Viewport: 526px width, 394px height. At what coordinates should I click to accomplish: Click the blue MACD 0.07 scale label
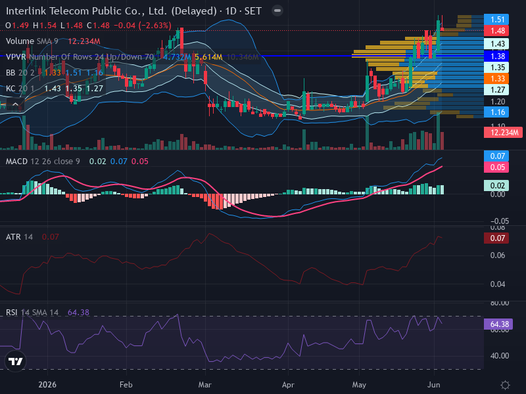pyautogui.click(x=496, y=156)
